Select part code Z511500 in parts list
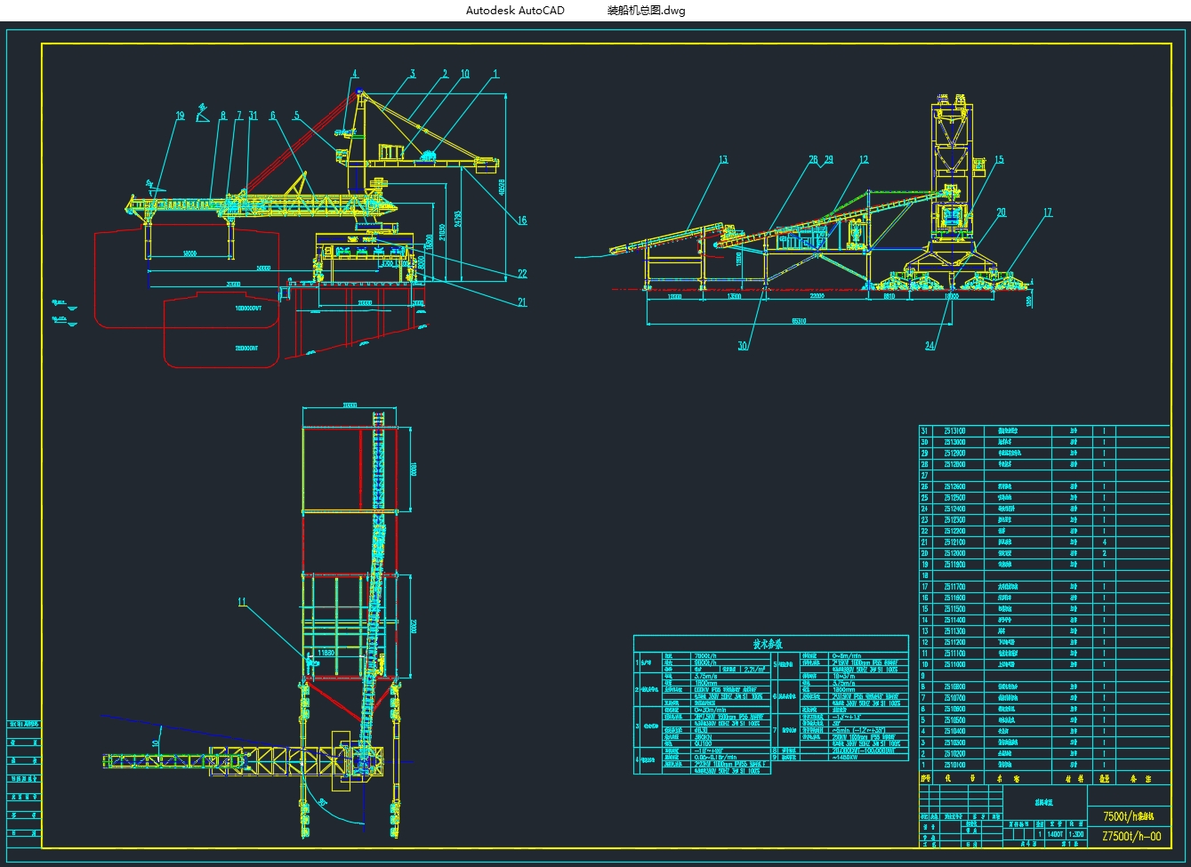The width and height of the screenshot is (1191, 867). (955, 609)
